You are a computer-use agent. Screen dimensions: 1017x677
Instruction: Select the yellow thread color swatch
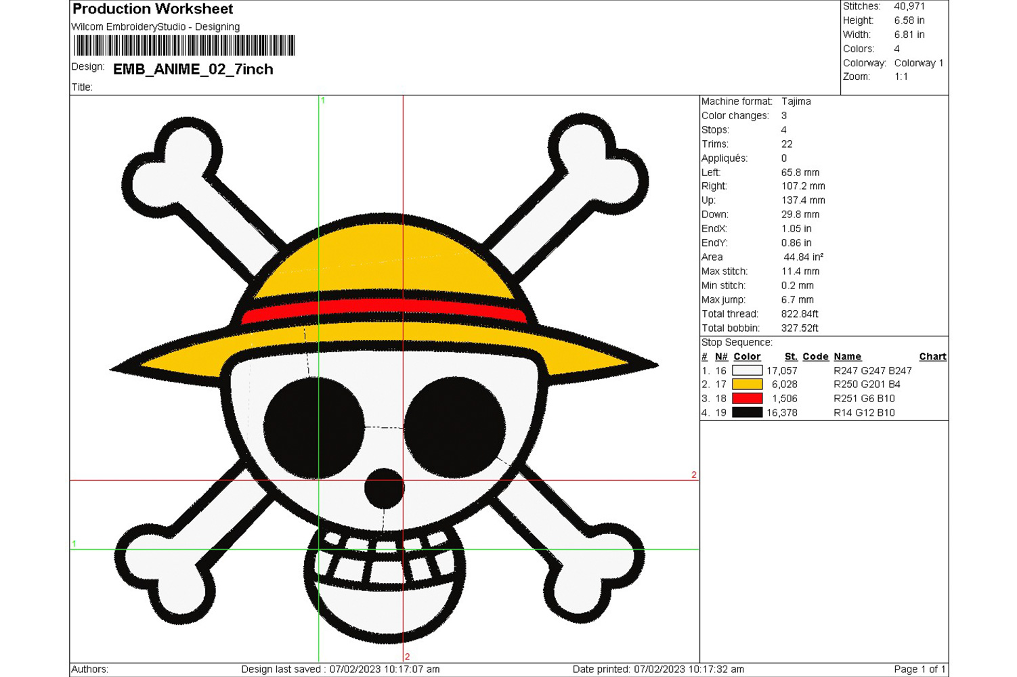(x=747, y=385)
